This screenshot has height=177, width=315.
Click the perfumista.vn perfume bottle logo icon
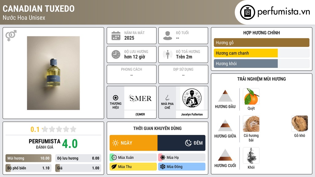pos(247,12)
